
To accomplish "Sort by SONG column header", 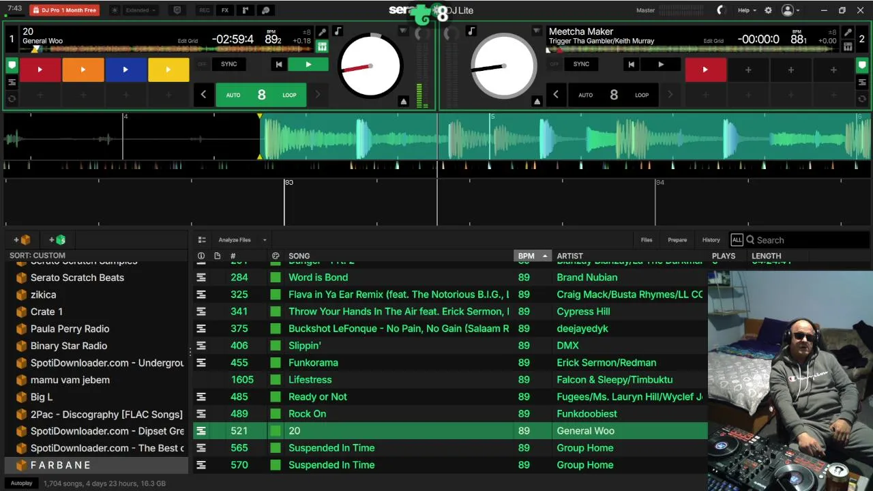I will tap(299, 256).
